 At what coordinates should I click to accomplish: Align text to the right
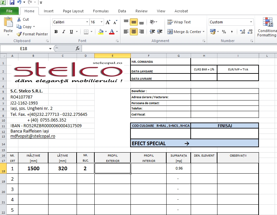click(x=142, y=32)
